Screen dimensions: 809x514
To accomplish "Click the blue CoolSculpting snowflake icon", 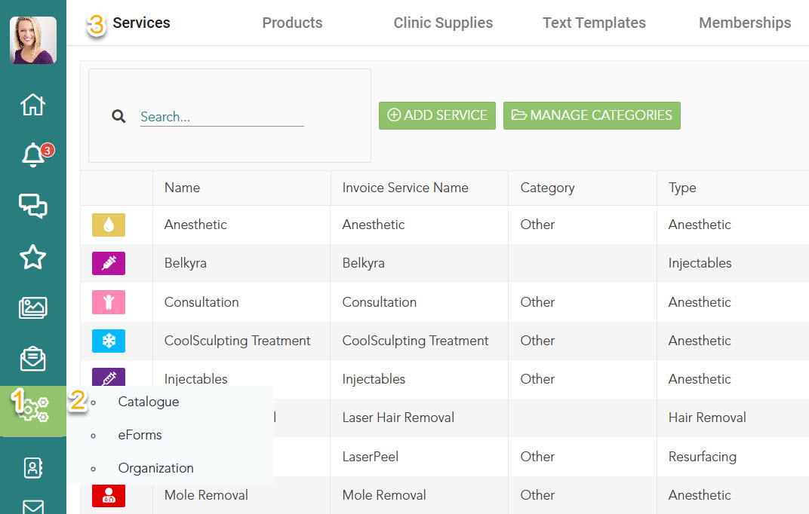I will [109, 341].
